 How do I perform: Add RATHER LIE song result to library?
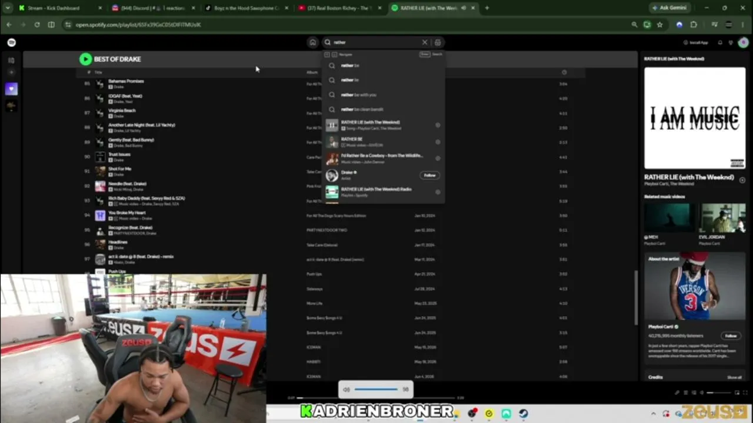tap(438, 125)
